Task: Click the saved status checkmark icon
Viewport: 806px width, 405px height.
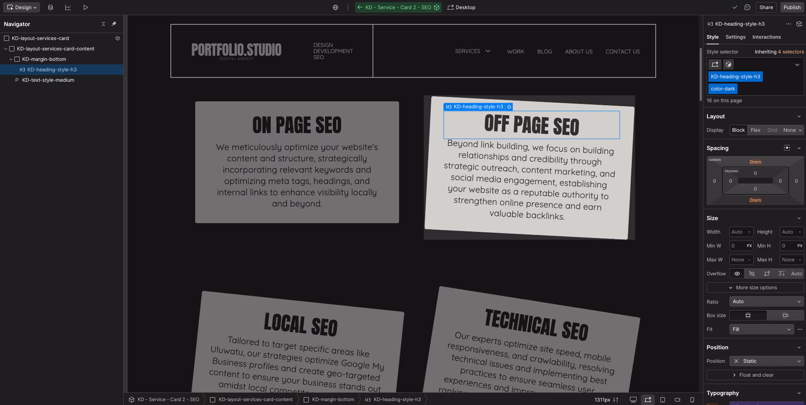Action: click(735, 7)
